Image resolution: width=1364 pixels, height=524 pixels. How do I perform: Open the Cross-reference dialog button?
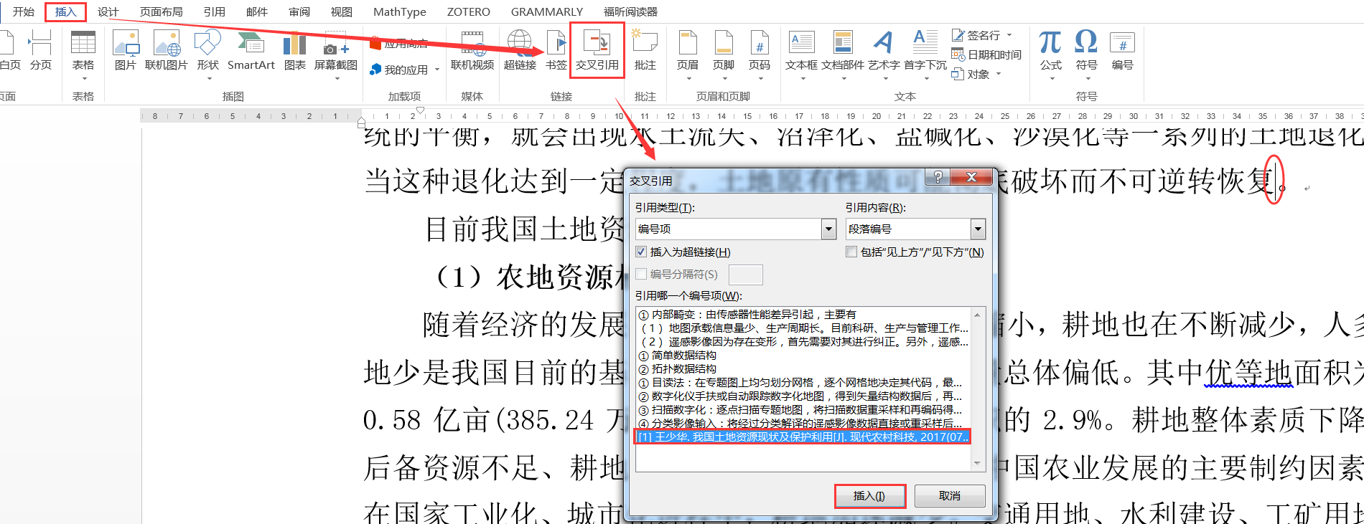[597, 50]
